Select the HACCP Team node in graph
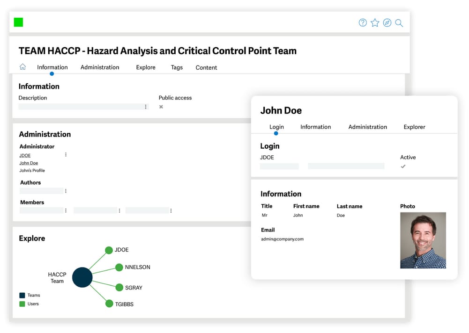The image size is (469, 333). click(82, 277)
